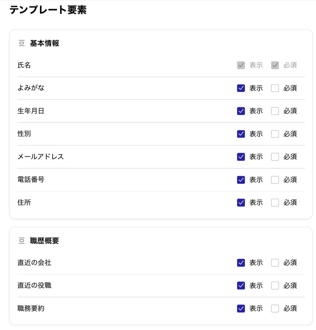Toggle 表示 checkbox for 直近の会社

(241, 263)
